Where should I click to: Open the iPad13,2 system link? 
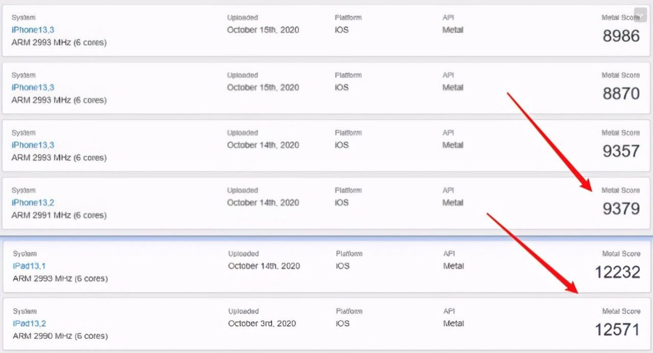[30, 323]
